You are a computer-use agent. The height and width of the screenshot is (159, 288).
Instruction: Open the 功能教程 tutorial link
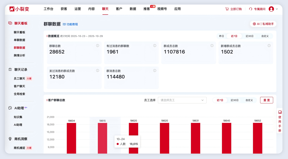click(x=71, y=24)
